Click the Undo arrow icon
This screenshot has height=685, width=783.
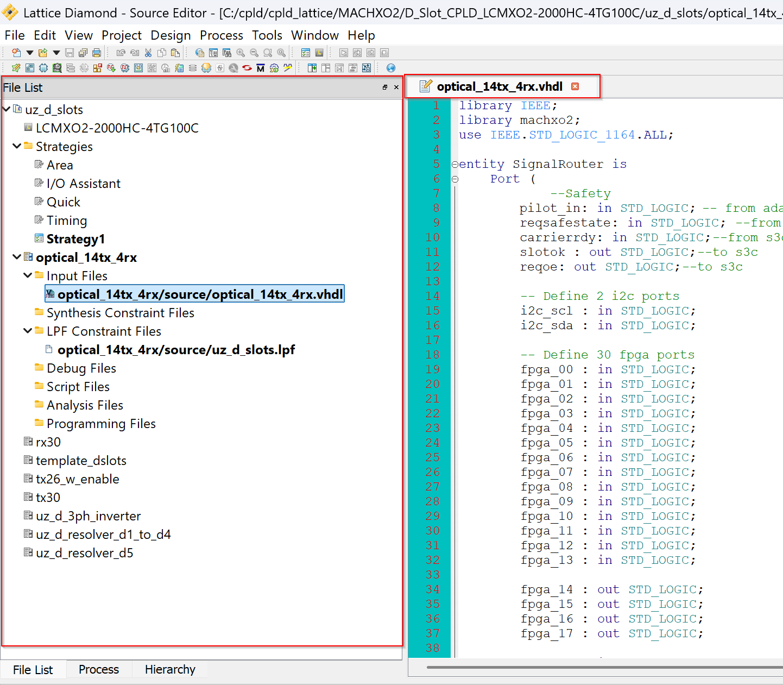121,53
